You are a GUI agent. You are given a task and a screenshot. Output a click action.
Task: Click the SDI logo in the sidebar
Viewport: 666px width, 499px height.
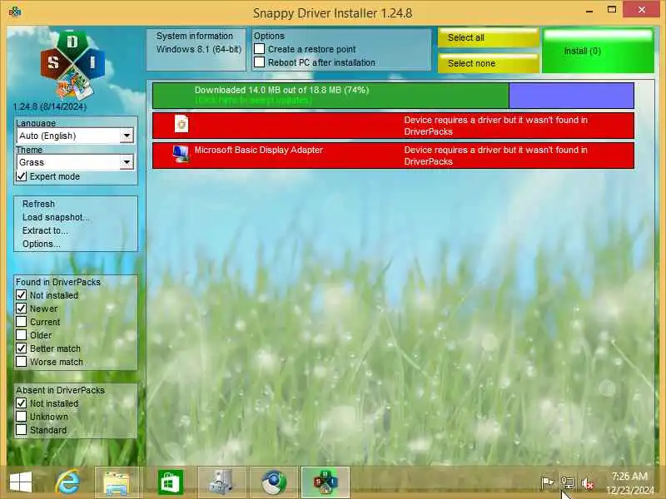[72, 65]
